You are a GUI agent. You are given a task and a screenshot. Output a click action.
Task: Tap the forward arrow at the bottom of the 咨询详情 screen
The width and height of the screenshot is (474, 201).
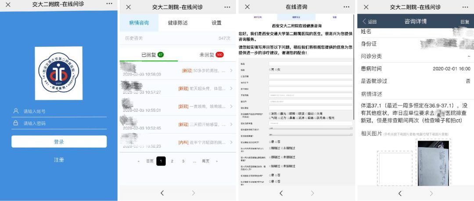pyautogui.click(x=431, y=193)
